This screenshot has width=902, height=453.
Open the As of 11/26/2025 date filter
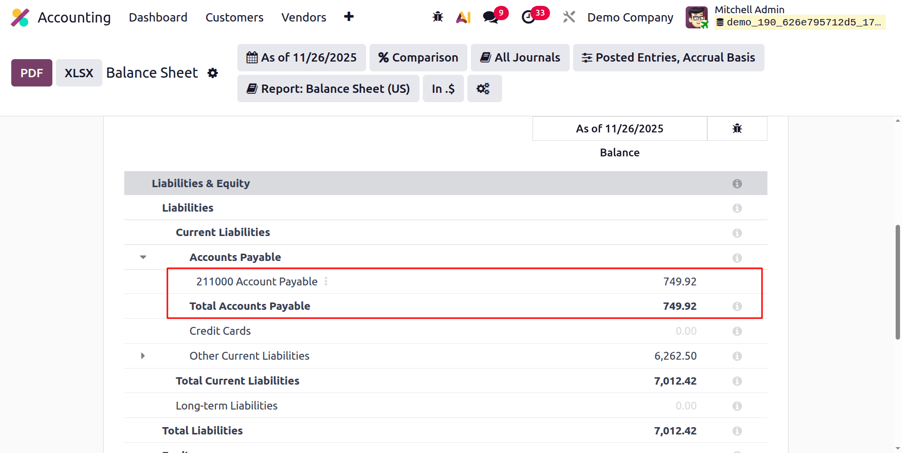tap(301, 58)
